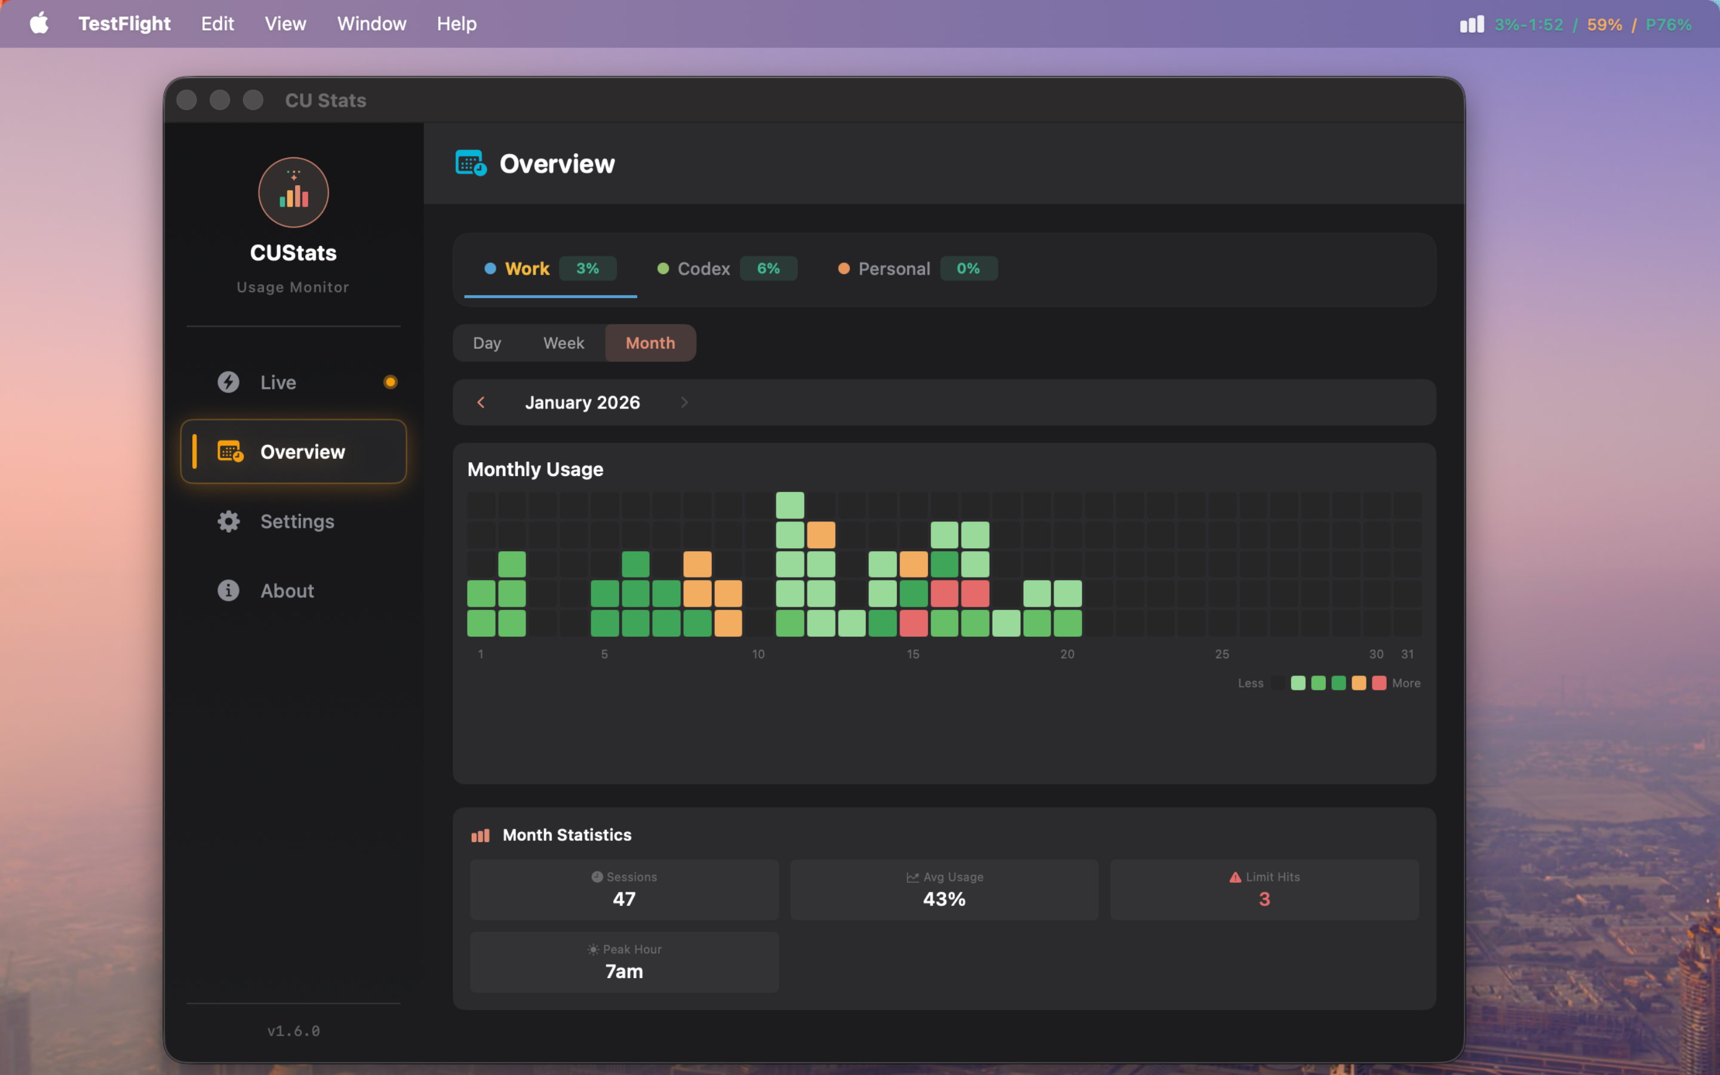Screen dimensions: 1720x1075
Task: Switch to the Month view tab
Action: pos(650,343)
